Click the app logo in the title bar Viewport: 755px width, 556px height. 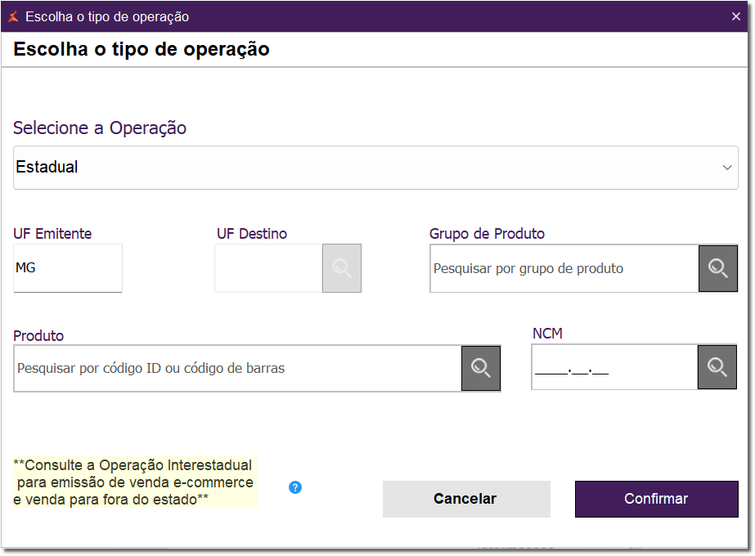[12, 16]
